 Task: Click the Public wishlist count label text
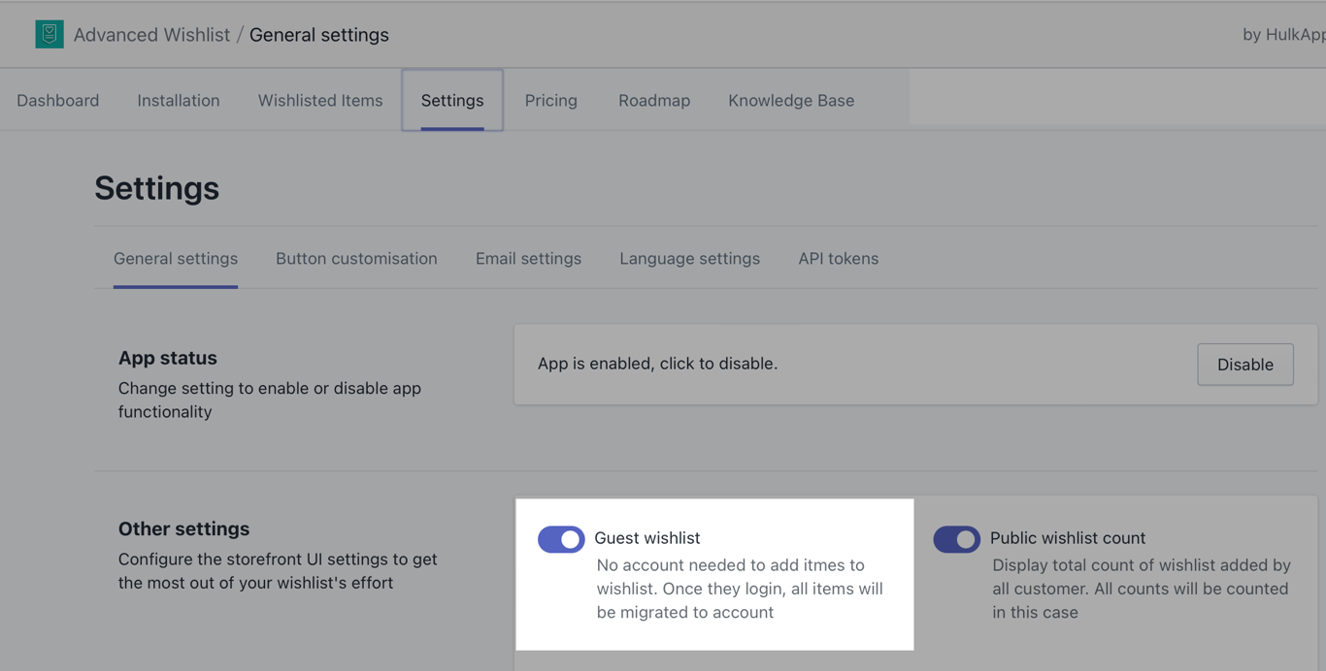pyautogui.click(x=1068, y=538)
